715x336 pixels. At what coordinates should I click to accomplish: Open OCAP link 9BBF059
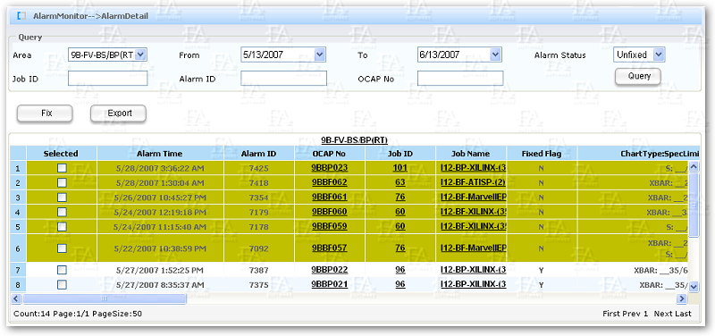click(330, 226)
